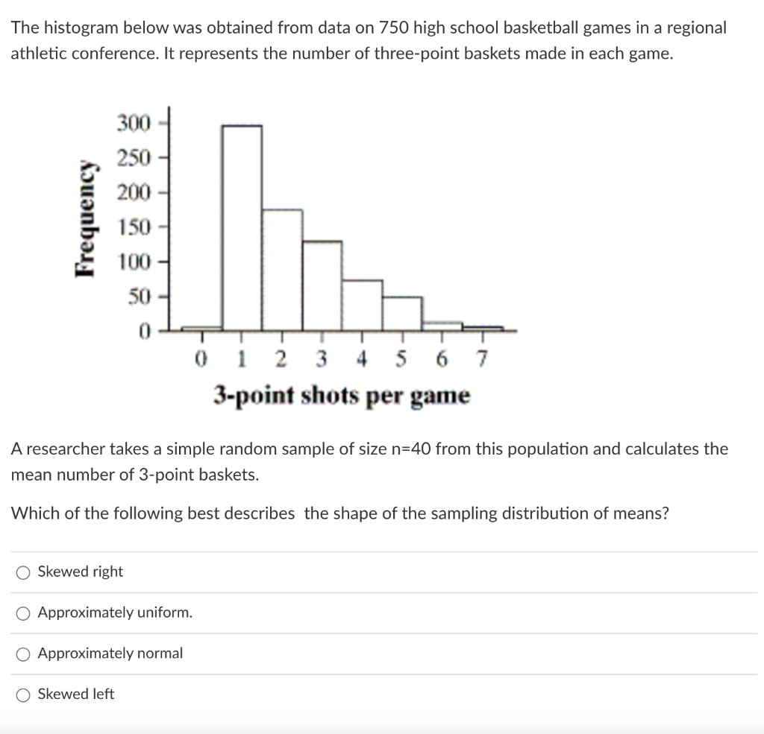Select the 'Skewed right' radio button

[23, 572]
